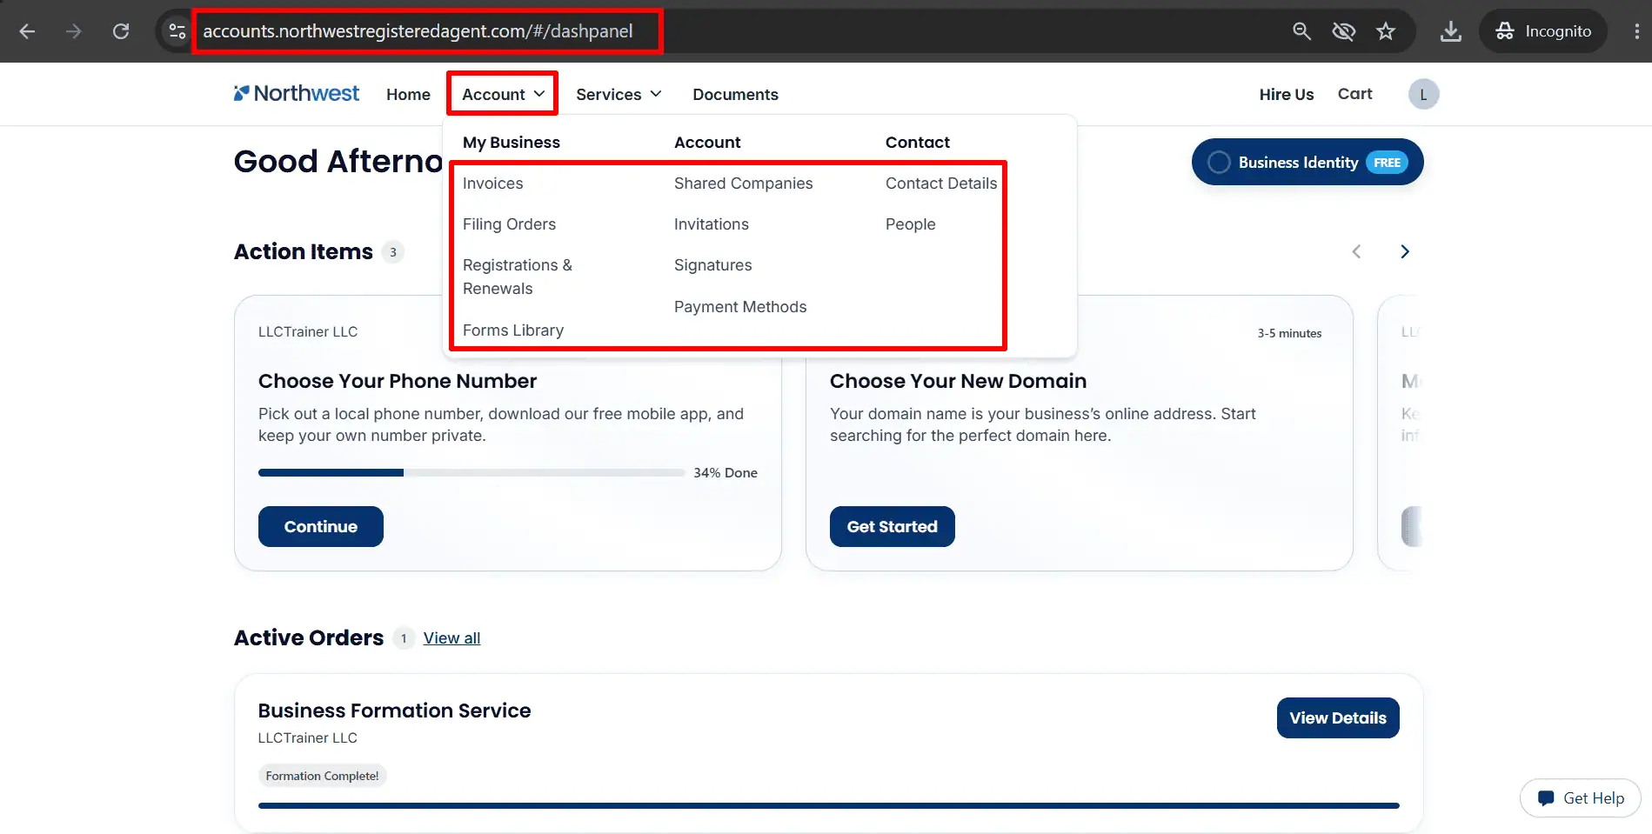
Task: Open Forms Library menu entry
Action: [513, 330]
